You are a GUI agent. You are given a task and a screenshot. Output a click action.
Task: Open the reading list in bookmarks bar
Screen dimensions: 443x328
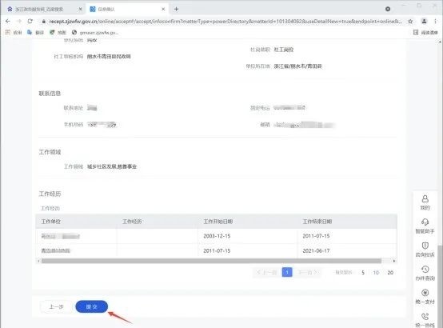pyautogui.click(x=425, y=33)
